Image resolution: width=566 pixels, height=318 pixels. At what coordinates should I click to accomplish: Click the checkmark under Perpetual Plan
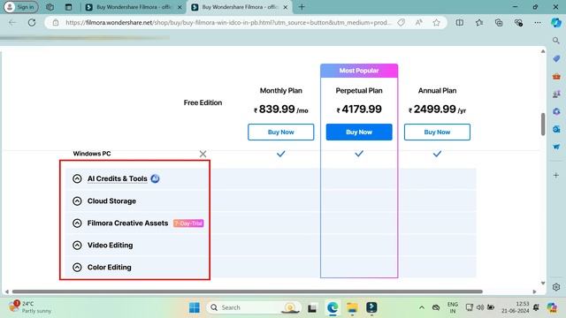[359, 154]
